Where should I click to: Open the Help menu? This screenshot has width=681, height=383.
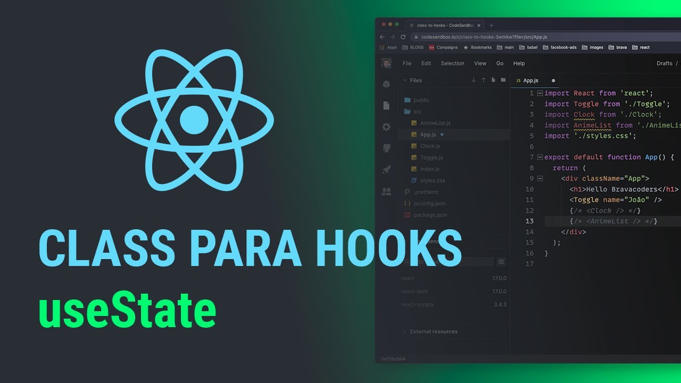click(519, 63)
